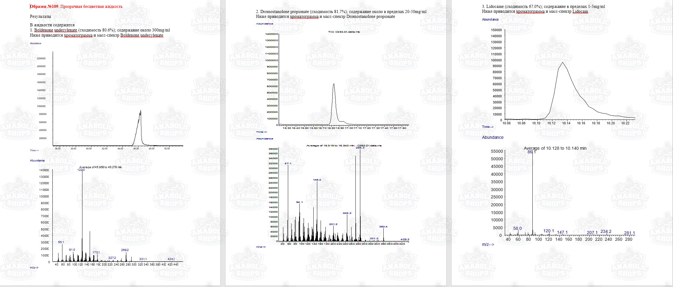673x287 pixels.
Task: Click the 360.4 peak label
Action: 383,227
